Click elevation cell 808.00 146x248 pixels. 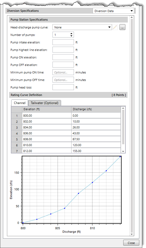pyautogui.click(x=47, y=139)
